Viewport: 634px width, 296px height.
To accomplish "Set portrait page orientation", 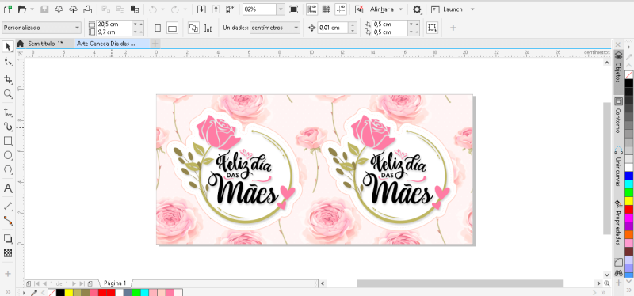I will pyautogui.click(x=158, y=28).
